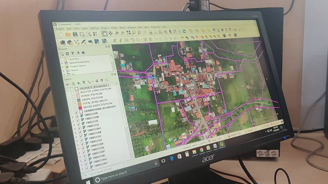The image size is (328, 184).
Task: Create a new project with blank page icon
Action: click(61, 34)
